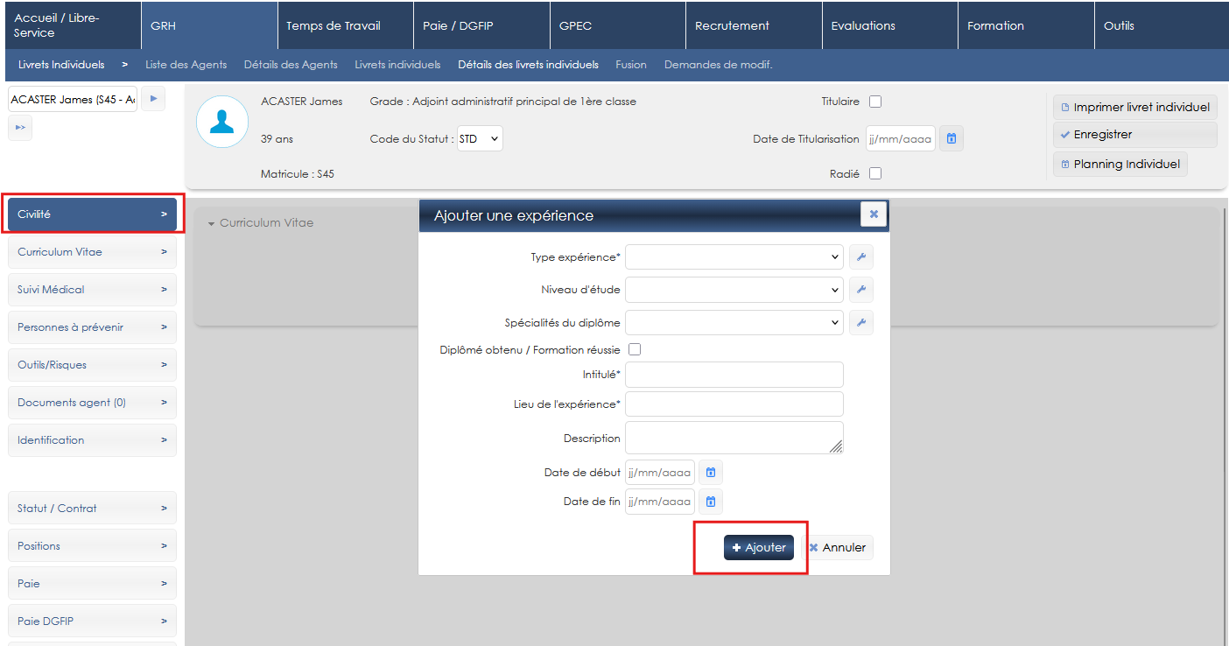Check the Titulaire checkbox

[x=875, y=102]
